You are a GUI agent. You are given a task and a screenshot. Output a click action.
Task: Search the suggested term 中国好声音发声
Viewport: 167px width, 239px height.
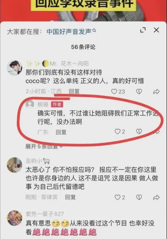tap(71, 31)
